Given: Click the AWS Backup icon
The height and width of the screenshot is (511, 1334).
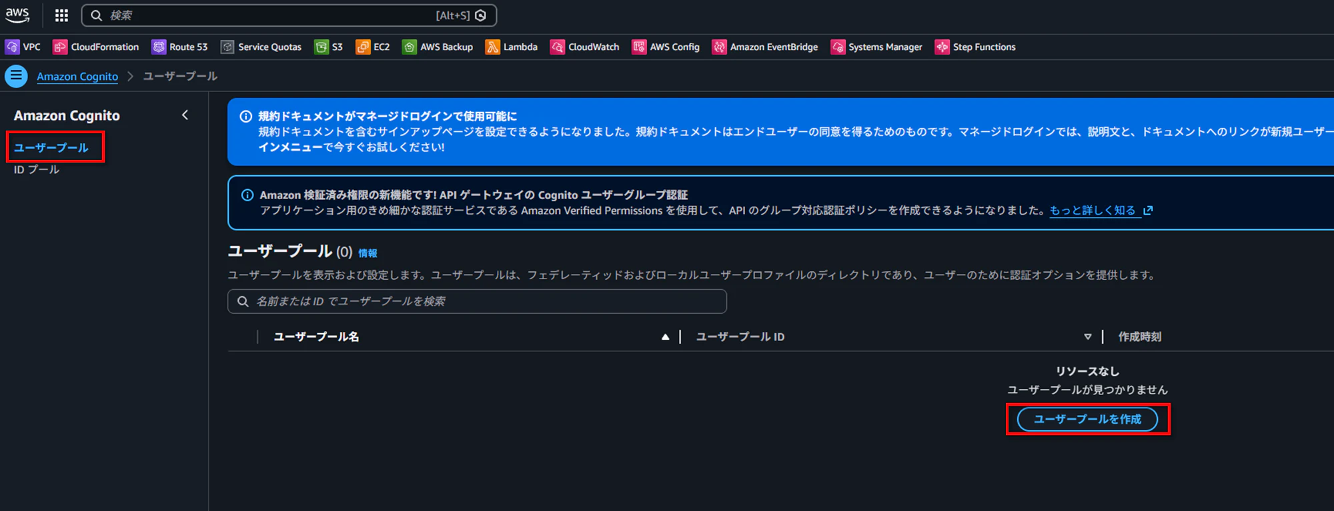Looking at the screenshot, I should point(410,47).
